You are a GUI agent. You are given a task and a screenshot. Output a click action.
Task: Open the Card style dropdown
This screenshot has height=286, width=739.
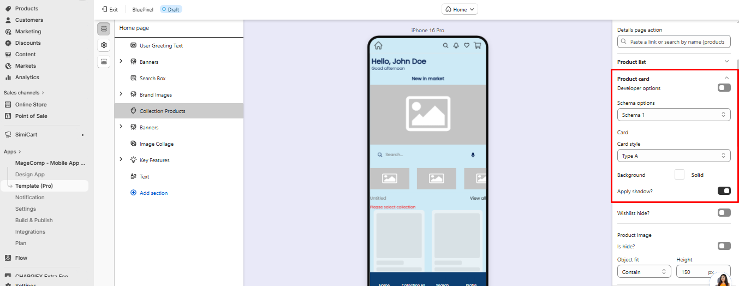tap(674, 156)
